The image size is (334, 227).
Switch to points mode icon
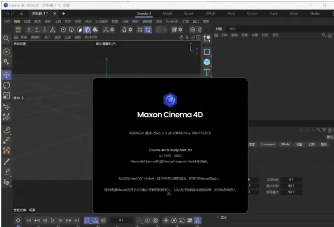pos(63,29)
